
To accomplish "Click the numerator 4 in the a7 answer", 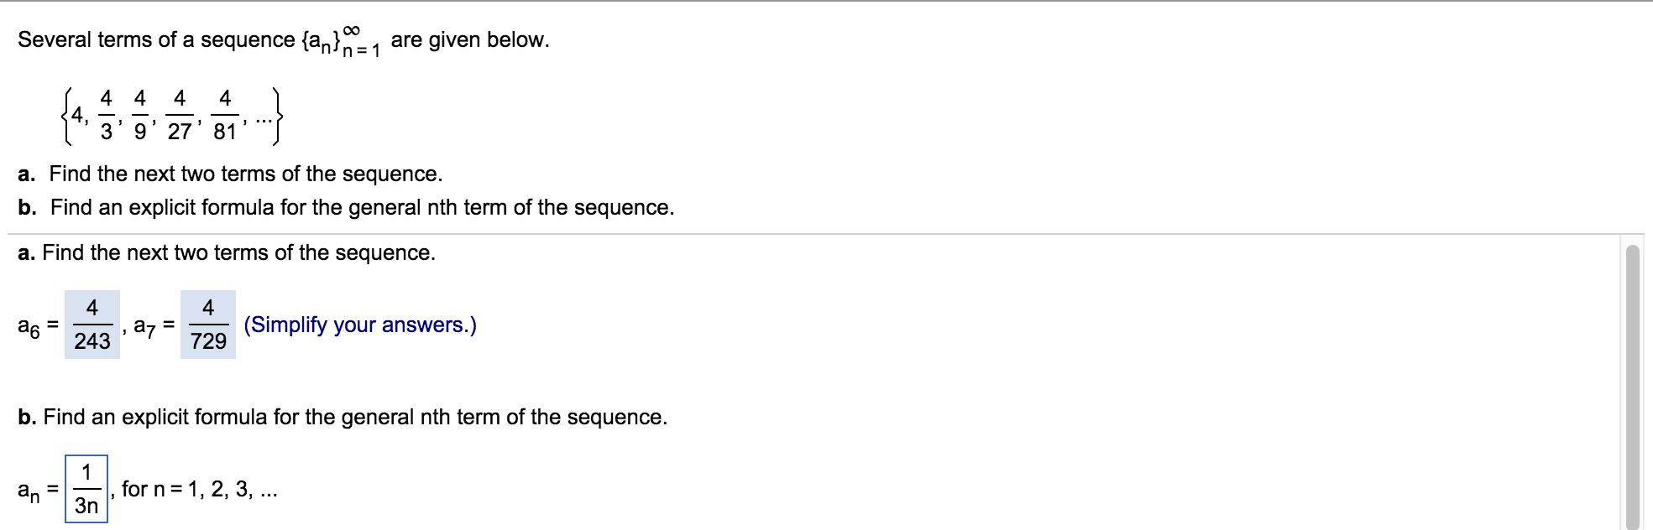I will [207, 305].
